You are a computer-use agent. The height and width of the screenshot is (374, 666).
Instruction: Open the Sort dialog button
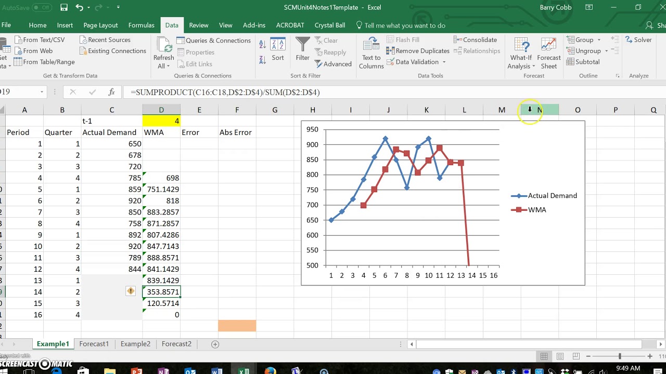[278, 50]
